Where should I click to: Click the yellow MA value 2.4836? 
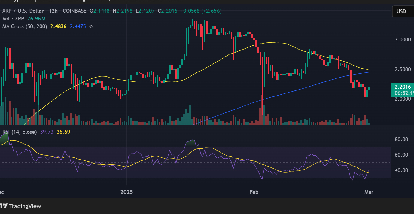point(58,26)
